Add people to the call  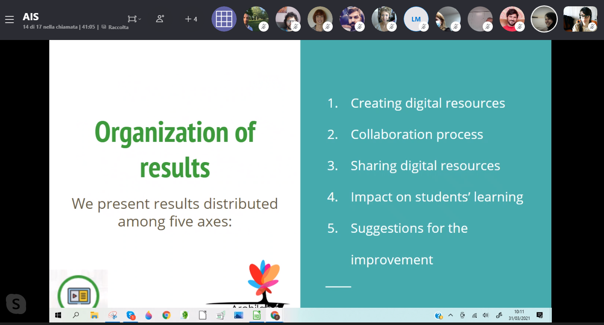pos(160,19)
